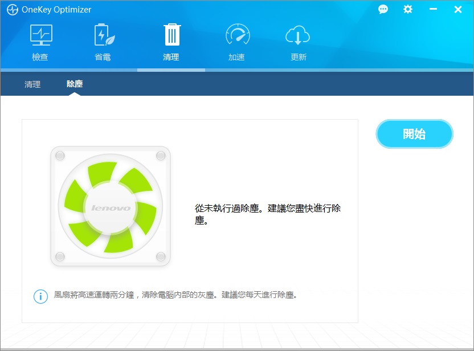
Task: Click the text 從未執行過除塵 message
Action: coord(268,214)
